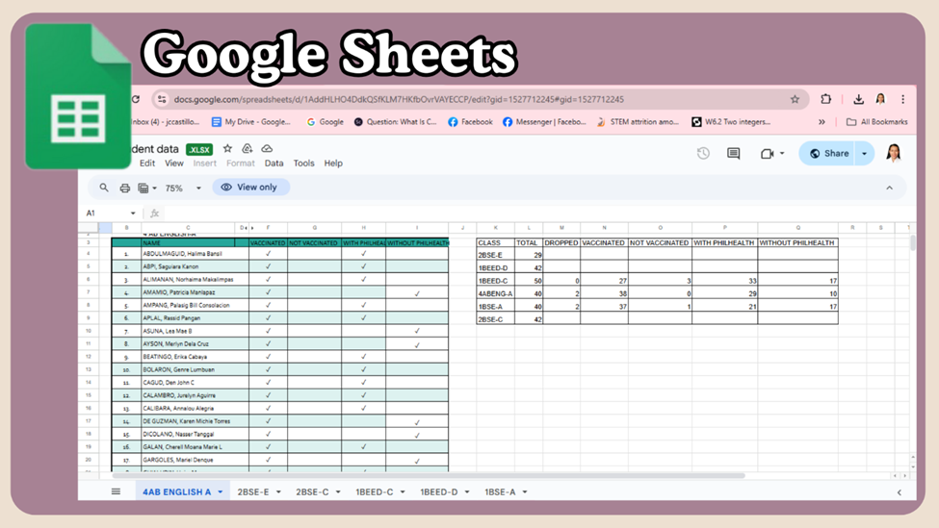Open the Google bookmark
Viewport: 939px width, 528px height.
pyautogui.click(x=326, y=122)
